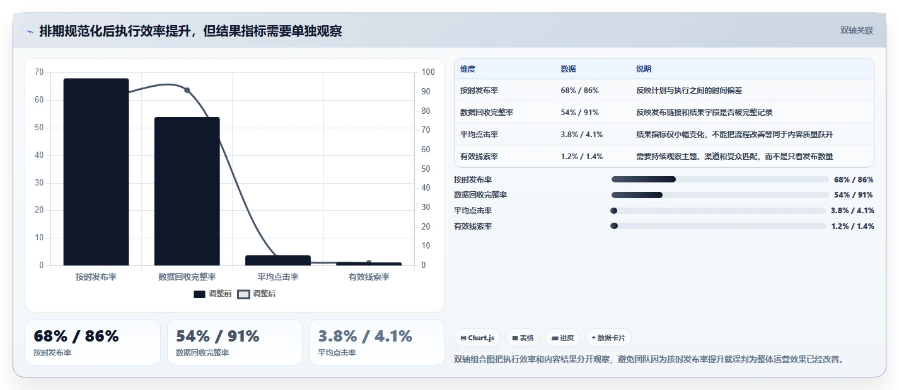Viewport: 899px width, 390px height.
Task: Click the 表格 chip
Action: point(523,338)
